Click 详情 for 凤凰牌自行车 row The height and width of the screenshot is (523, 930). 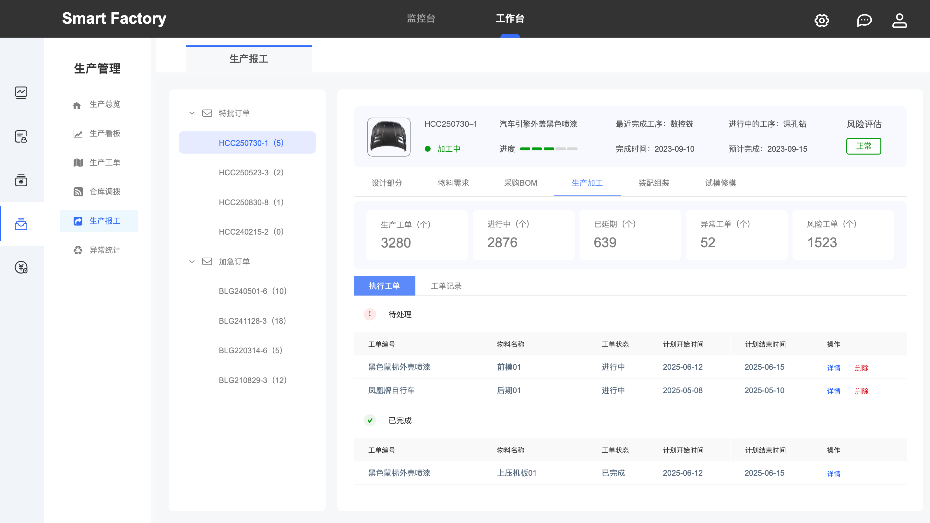pos(833,391)
